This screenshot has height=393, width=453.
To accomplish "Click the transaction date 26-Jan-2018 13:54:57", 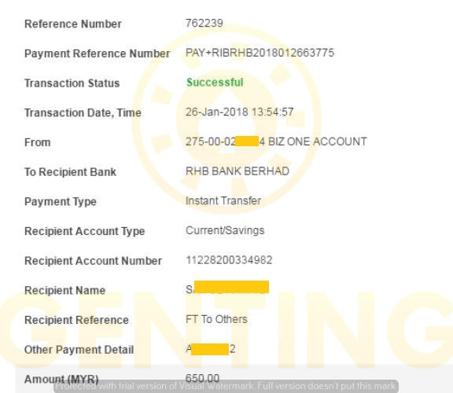I will [240, 112].
